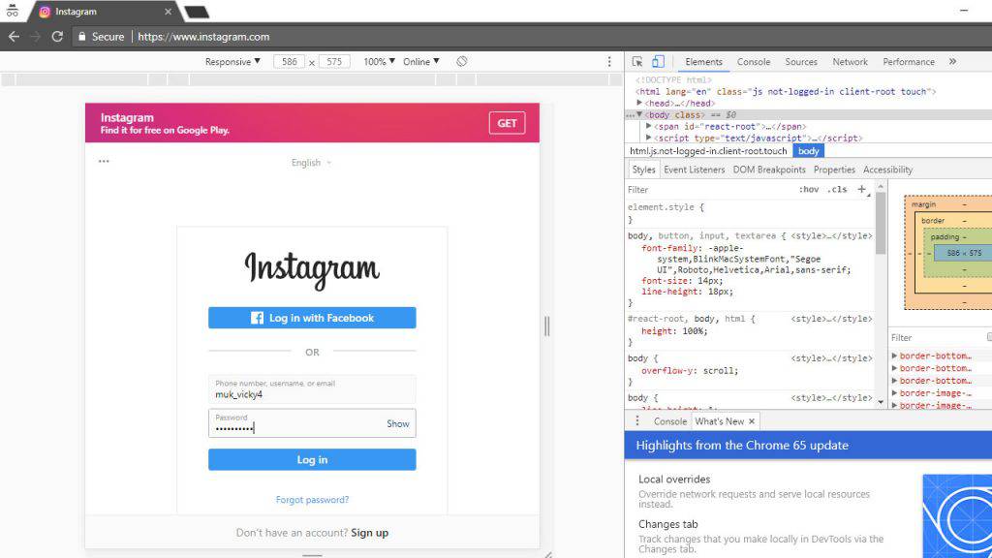Click the Forgot password link
This screenshot has height=558, width=992.
coord(312,500)
